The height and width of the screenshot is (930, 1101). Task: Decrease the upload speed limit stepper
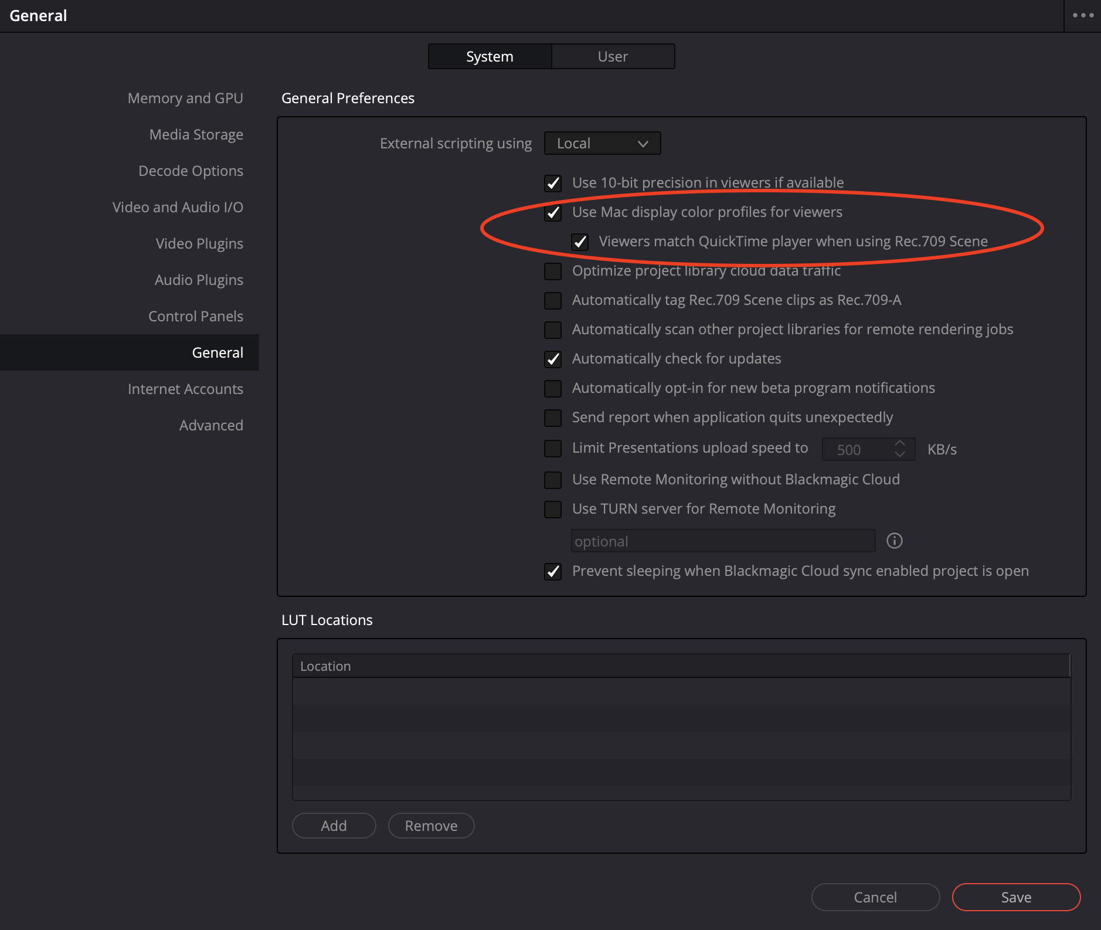tap(900, 455)
